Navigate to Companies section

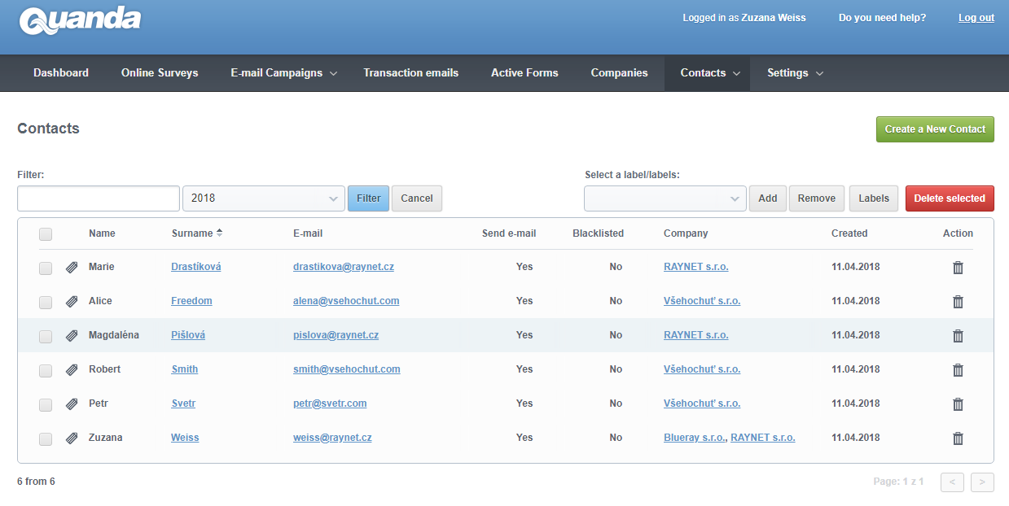(x=619, y=73)
